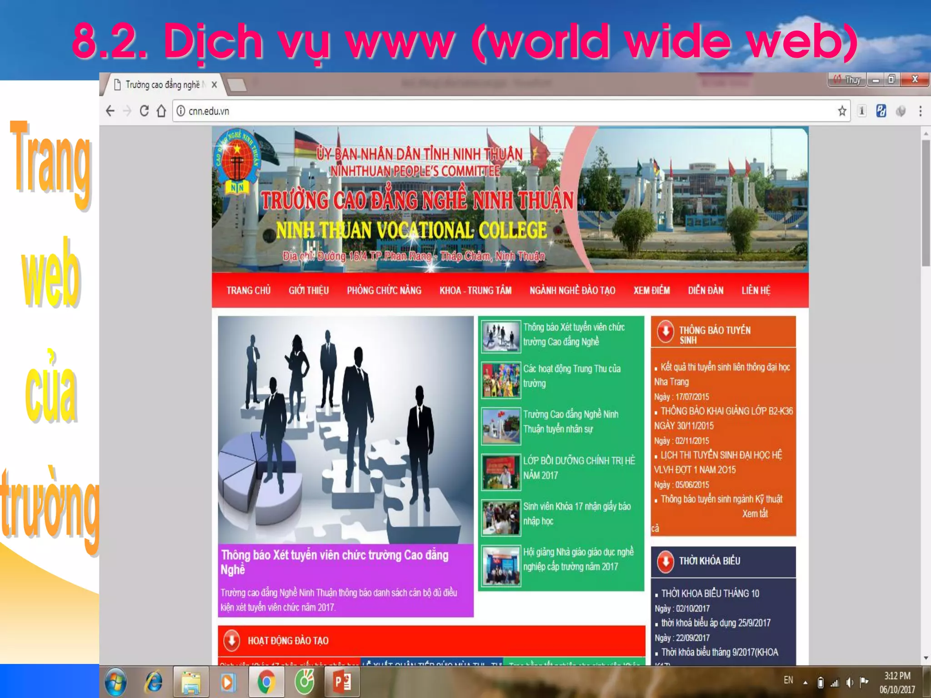Click the EN language indicator
Screen dimensions: 931x698
pos(788,680)
